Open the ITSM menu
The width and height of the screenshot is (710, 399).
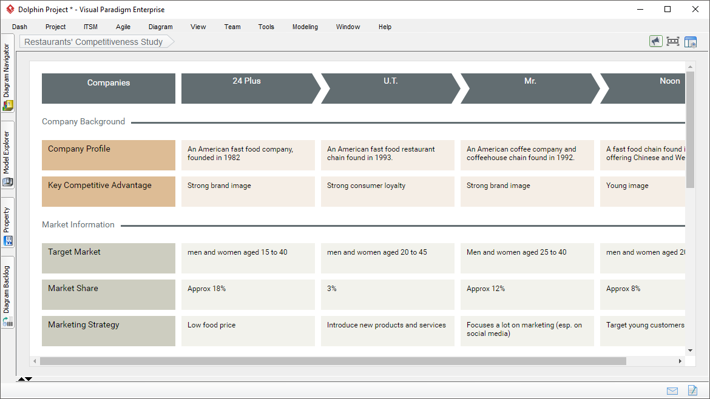pos(90,27)
